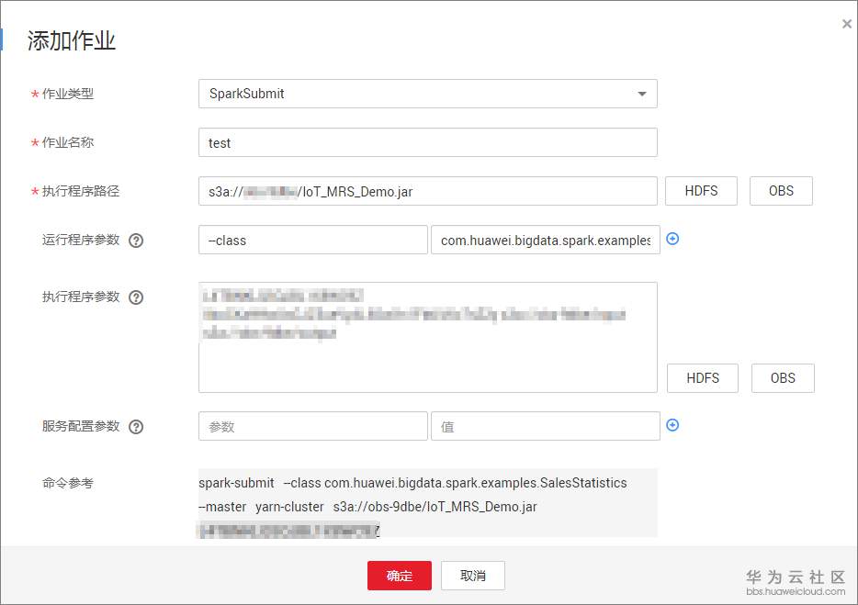Confirm with the red 确定 button
This screenshot has height=605, width=858.
tap(400, 576)
